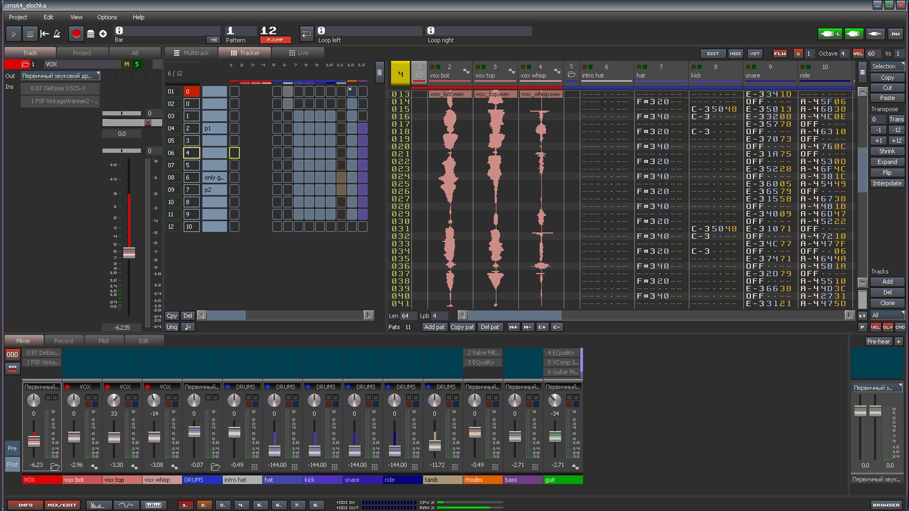
Task: Toggle the FLW follow button
Action: point(780,53)
